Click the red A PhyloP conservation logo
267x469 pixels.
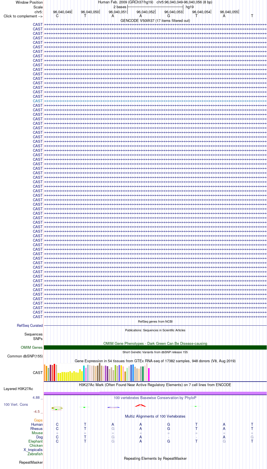pos(141,405)
